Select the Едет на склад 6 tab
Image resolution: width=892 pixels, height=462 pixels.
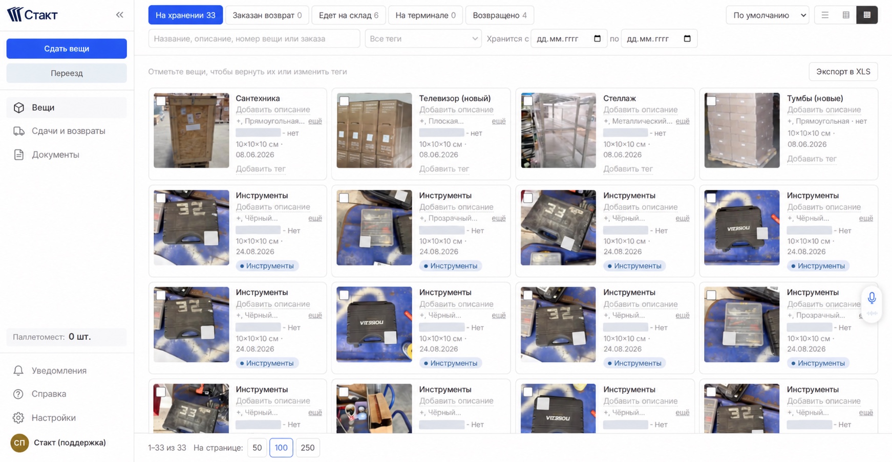349,15
